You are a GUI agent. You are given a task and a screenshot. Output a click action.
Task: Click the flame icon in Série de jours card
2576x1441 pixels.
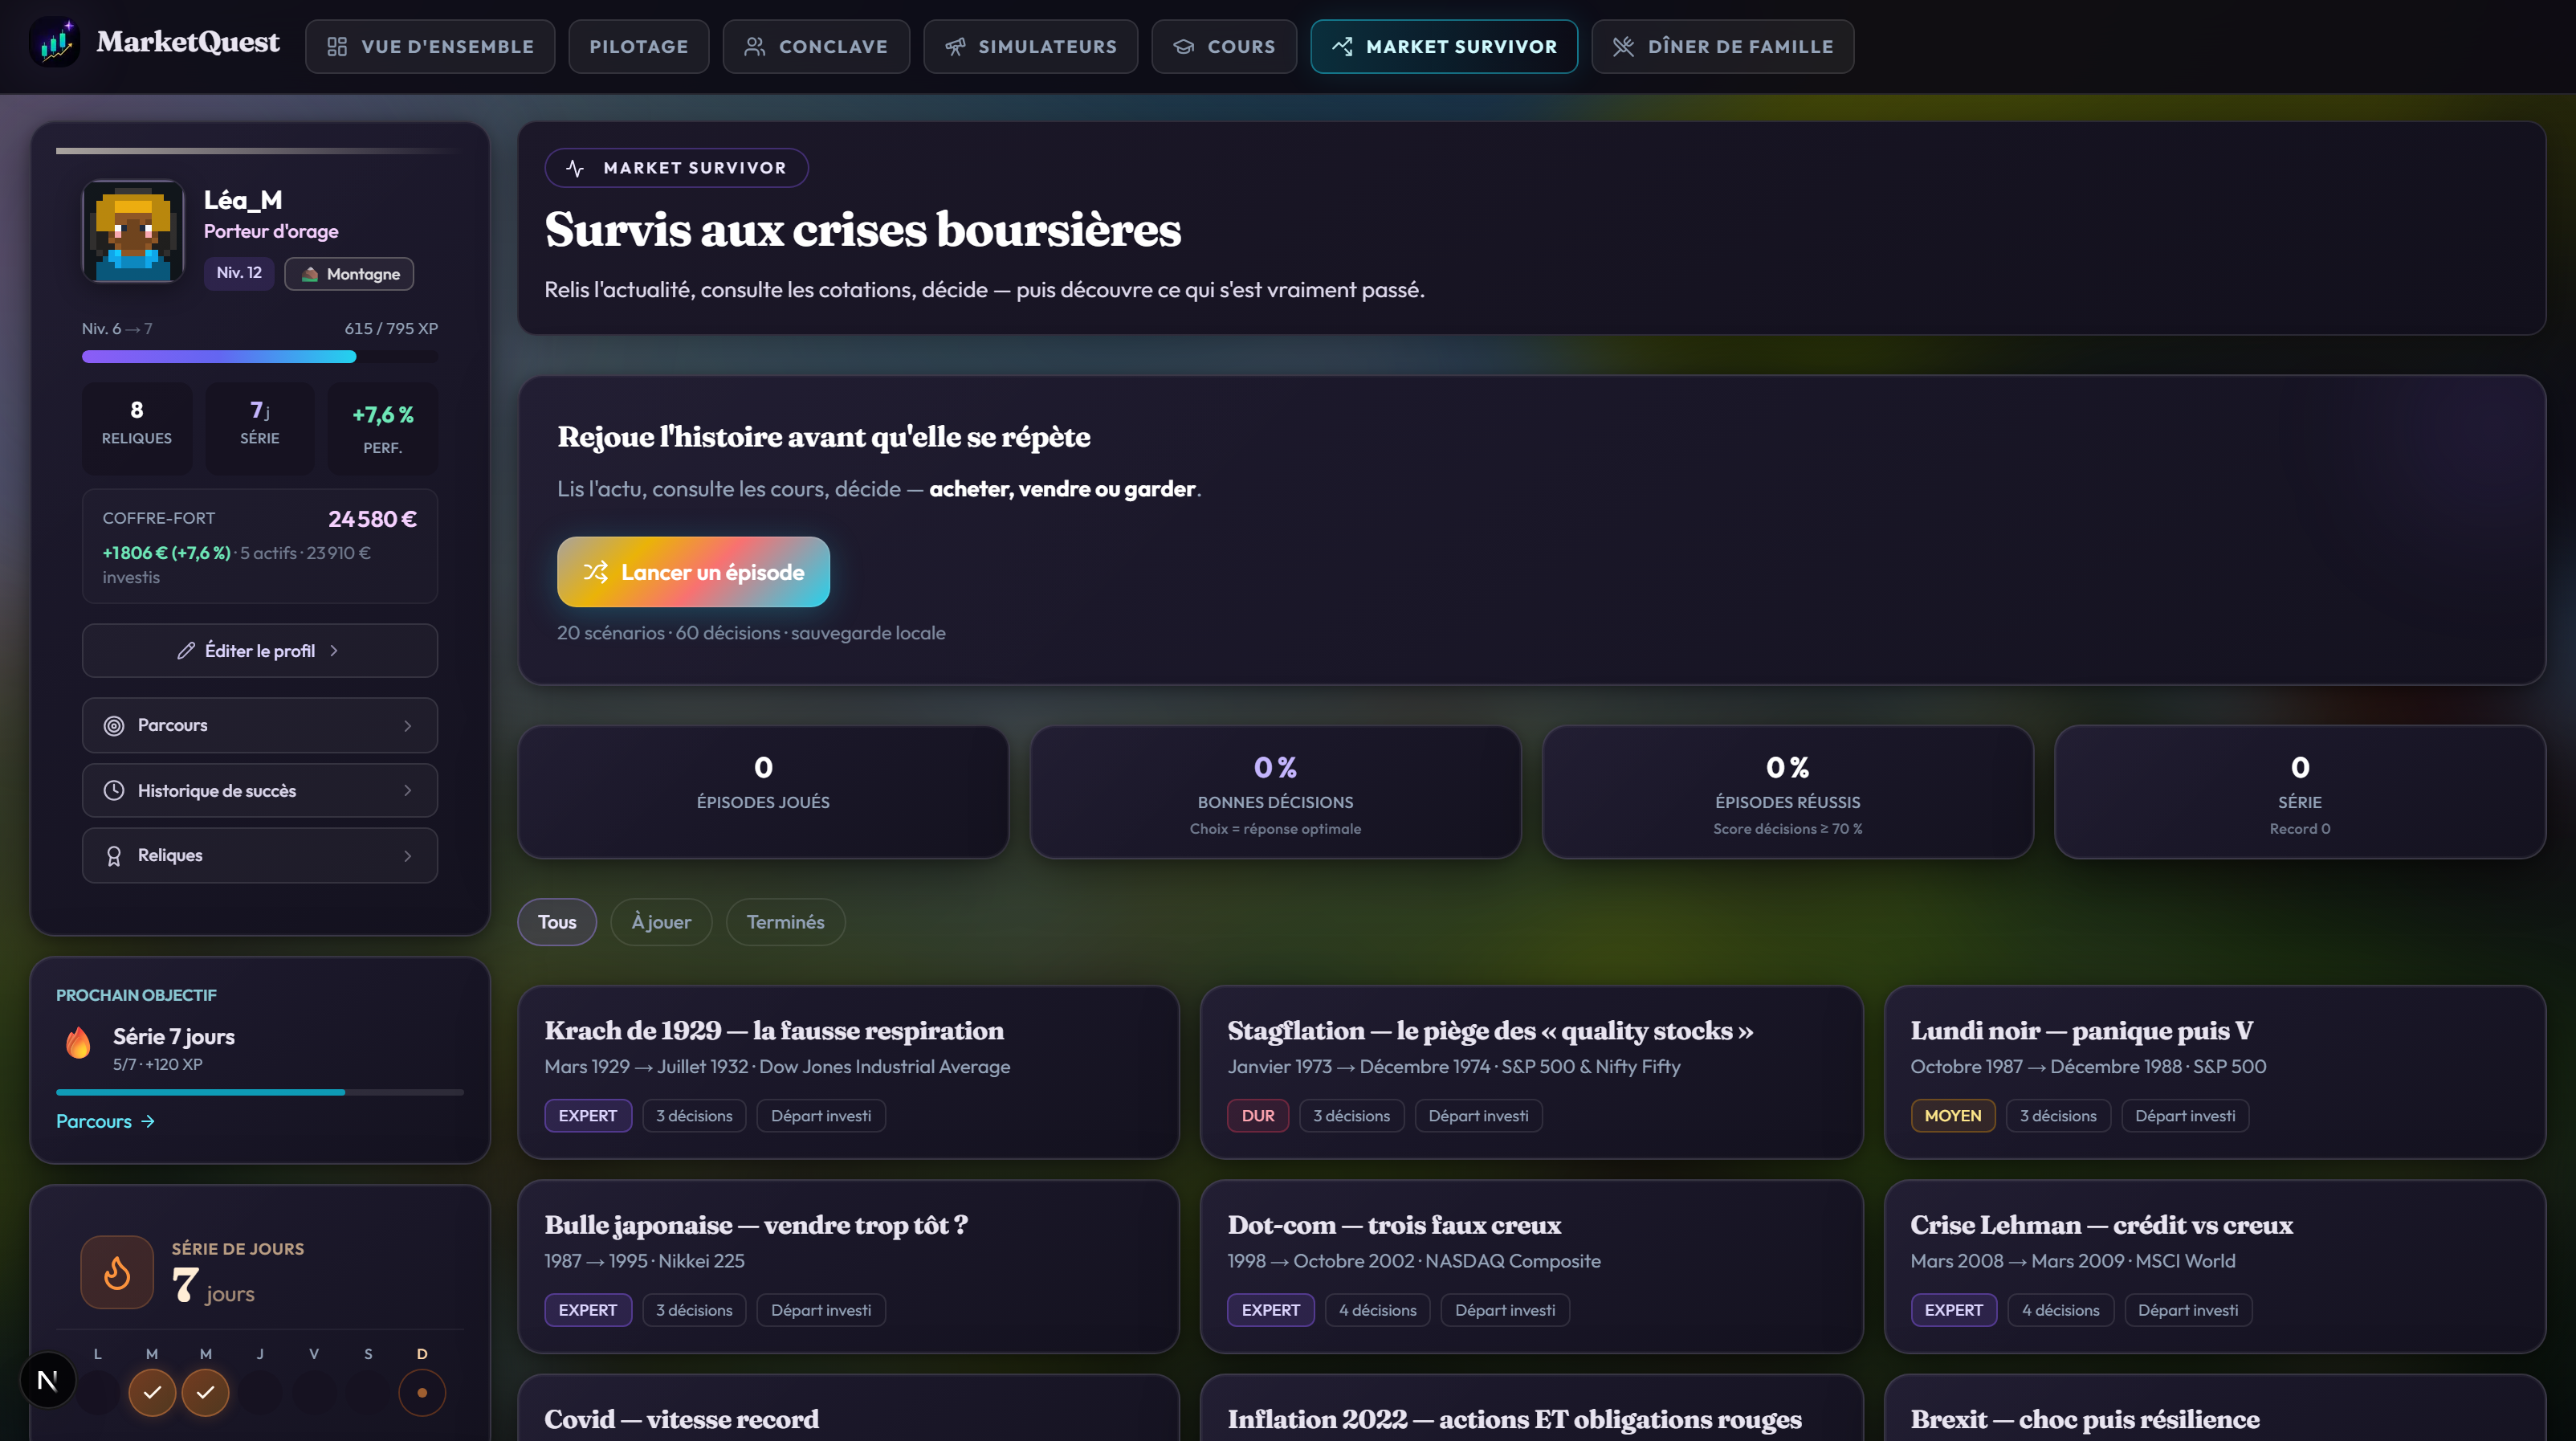[117, 1272]
